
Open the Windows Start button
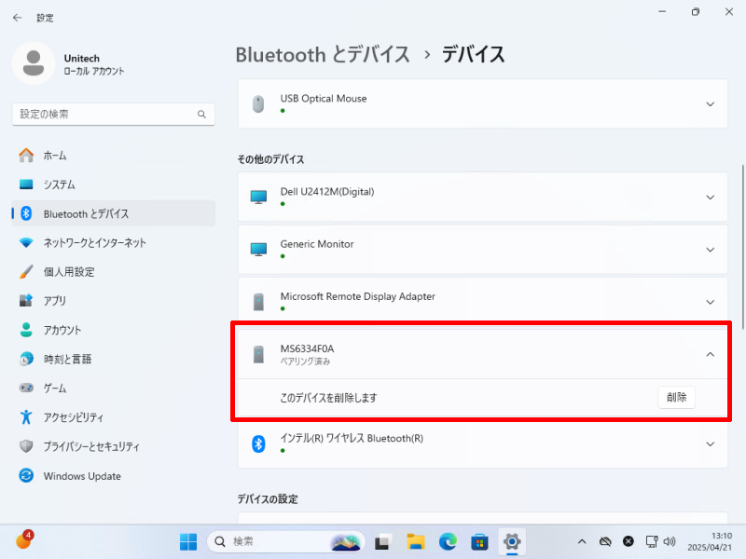click(188, 541)
